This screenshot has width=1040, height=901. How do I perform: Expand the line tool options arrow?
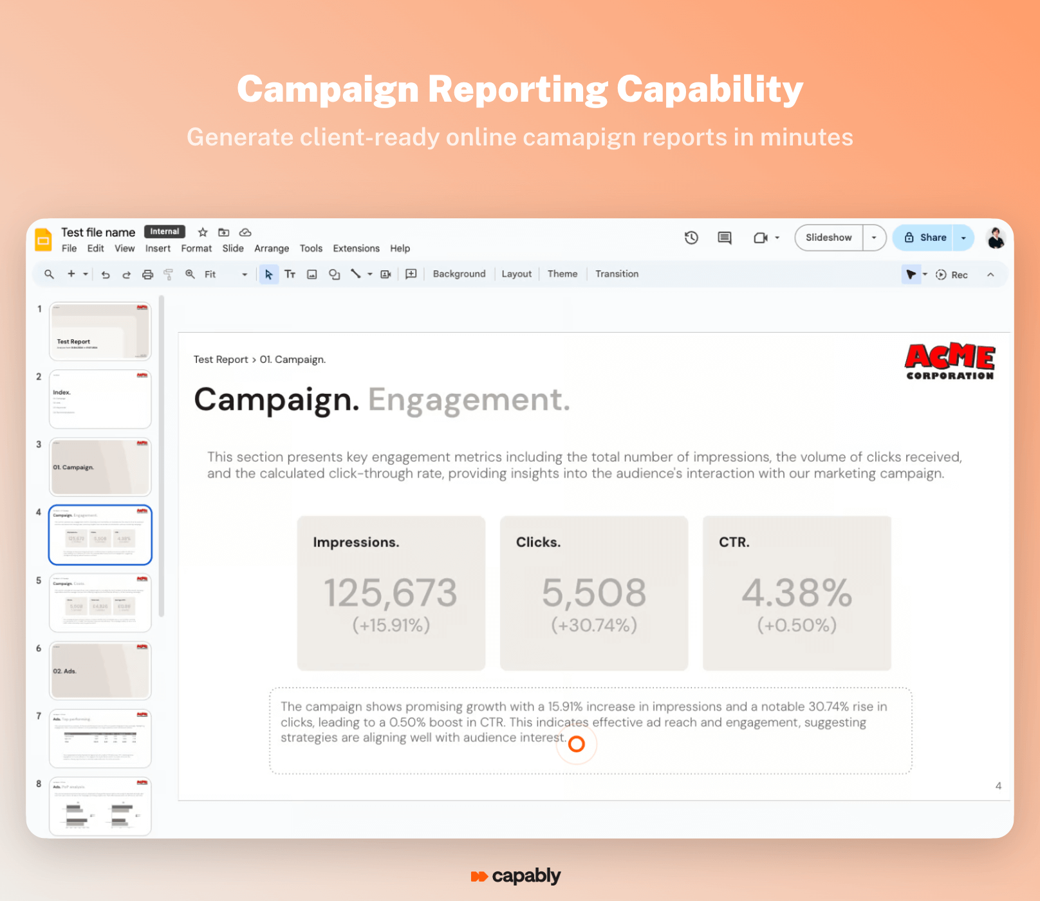[370, 275]
